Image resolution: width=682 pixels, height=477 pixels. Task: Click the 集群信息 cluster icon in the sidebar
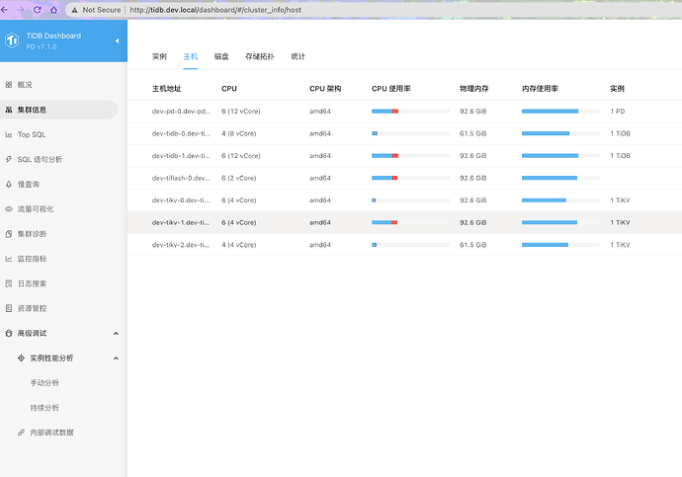click(9, 110)
